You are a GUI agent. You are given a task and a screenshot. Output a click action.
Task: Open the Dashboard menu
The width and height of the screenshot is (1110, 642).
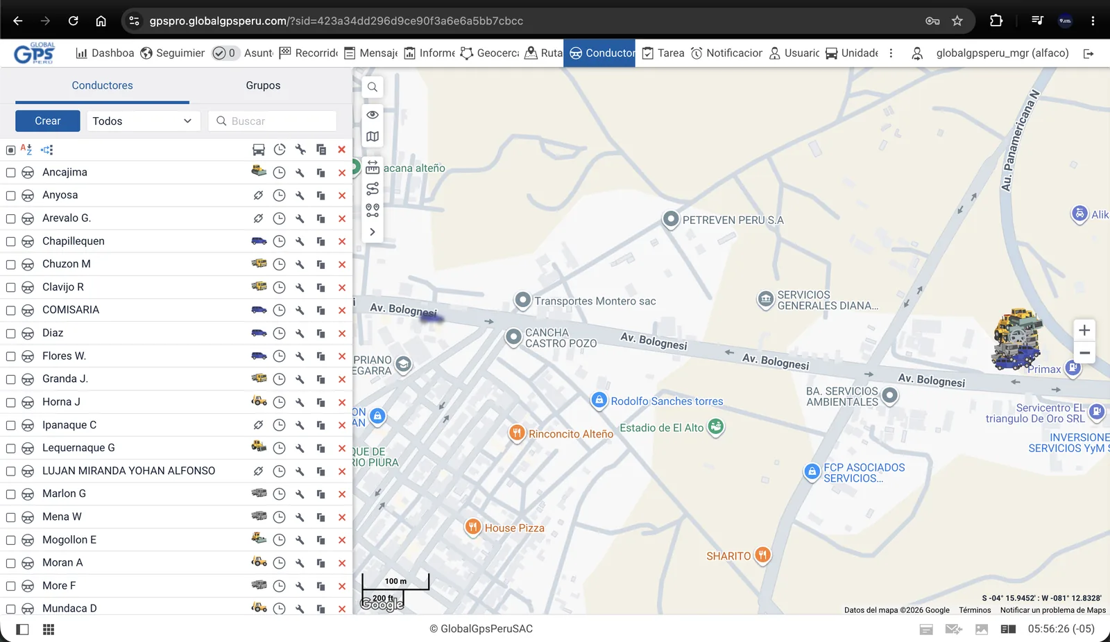[105, 53]
